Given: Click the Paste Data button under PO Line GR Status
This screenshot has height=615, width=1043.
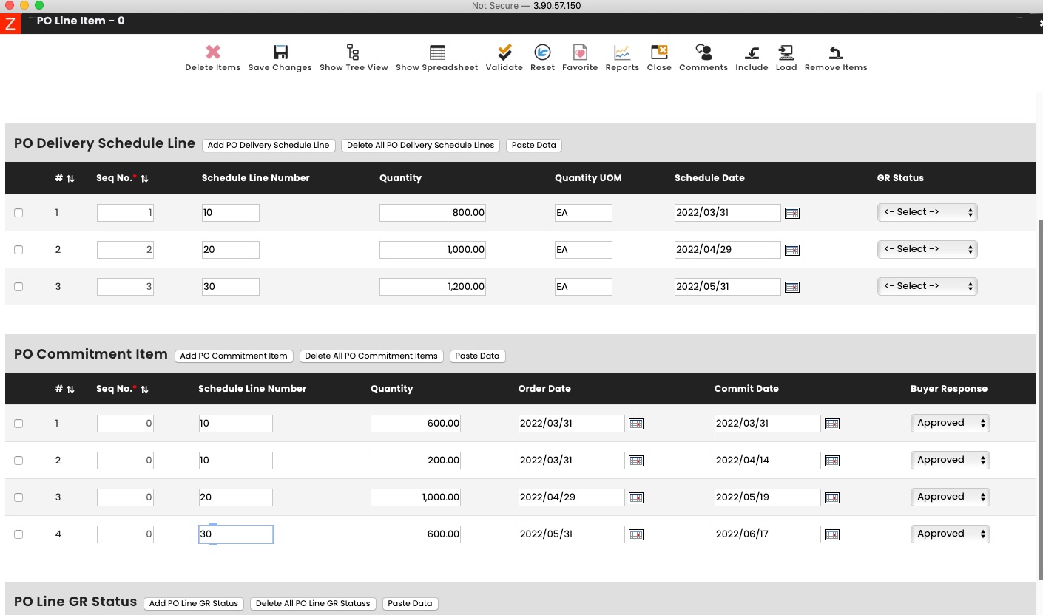Looking at the screenshot, I should click(x=410, y=603).
